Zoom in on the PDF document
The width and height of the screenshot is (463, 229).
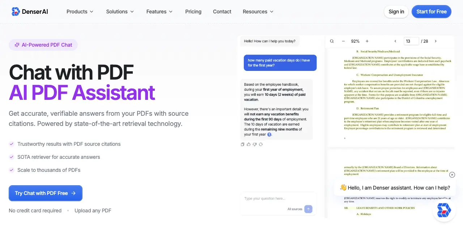[367, 41]
